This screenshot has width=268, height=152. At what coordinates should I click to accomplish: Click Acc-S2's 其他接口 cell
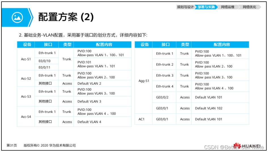click(47, 84)
